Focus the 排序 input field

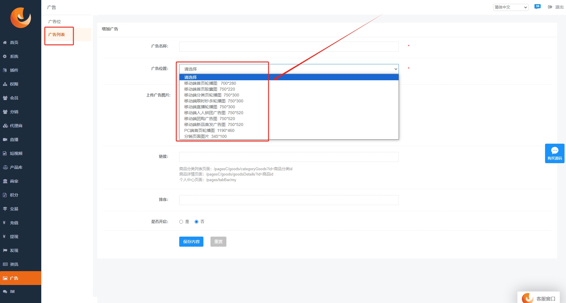(289, 200)
